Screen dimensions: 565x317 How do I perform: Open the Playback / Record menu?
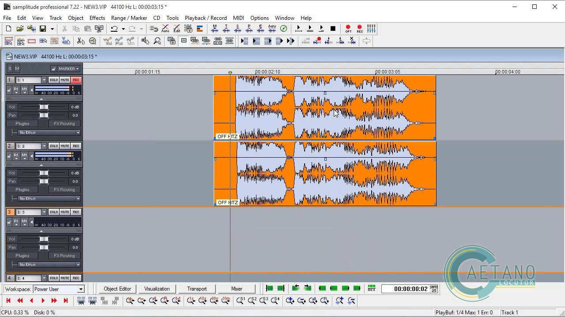point(206,18)
